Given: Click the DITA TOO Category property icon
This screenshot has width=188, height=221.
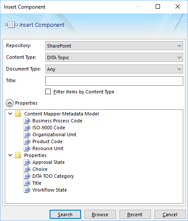Looking at the screenshot, I should (27, 176).
